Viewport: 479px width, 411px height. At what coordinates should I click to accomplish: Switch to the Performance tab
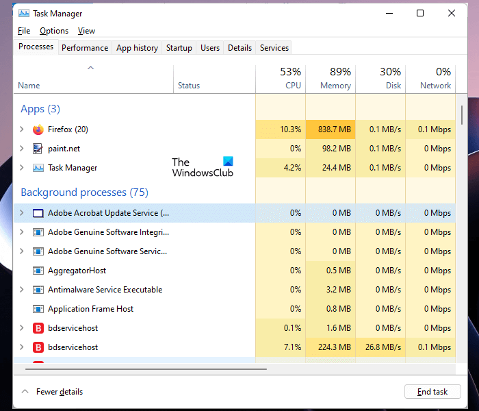coord(85,48)
